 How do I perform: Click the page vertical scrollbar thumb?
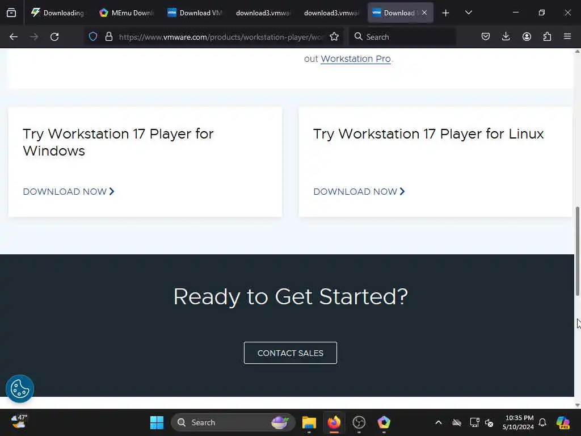click(577, 251)
